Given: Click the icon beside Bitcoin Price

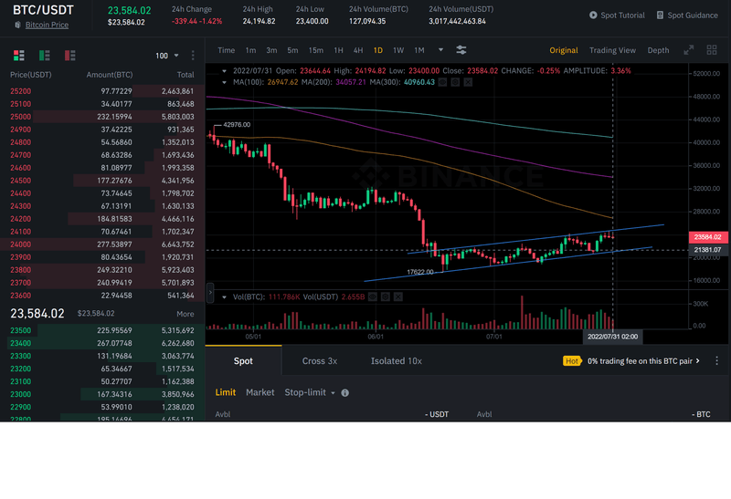Looking at the screenshot, I should click(17, 25).
